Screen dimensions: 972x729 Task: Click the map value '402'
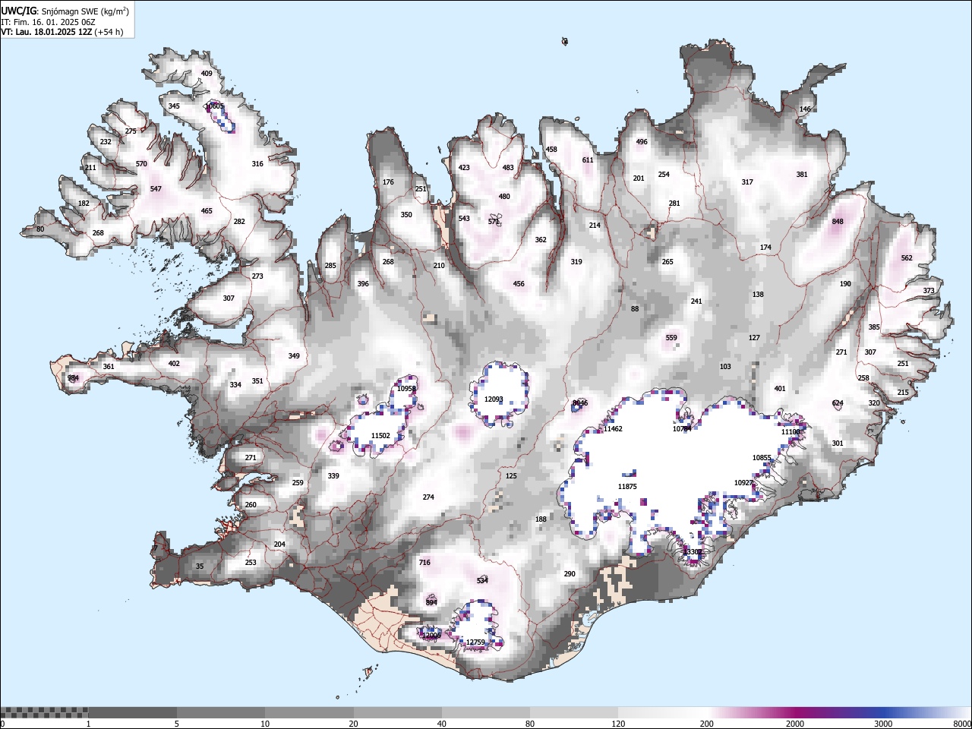[x=174, y=364]
